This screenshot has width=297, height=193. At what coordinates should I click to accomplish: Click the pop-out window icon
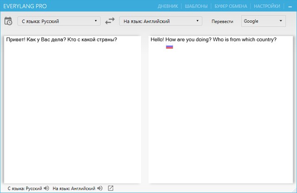point(110,188)
